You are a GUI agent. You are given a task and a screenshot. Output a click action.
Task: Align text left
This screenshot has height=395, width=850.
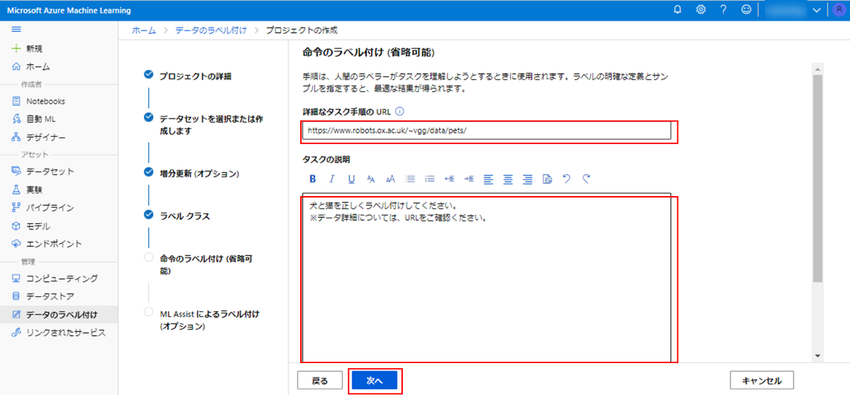[x=488, y=179]
